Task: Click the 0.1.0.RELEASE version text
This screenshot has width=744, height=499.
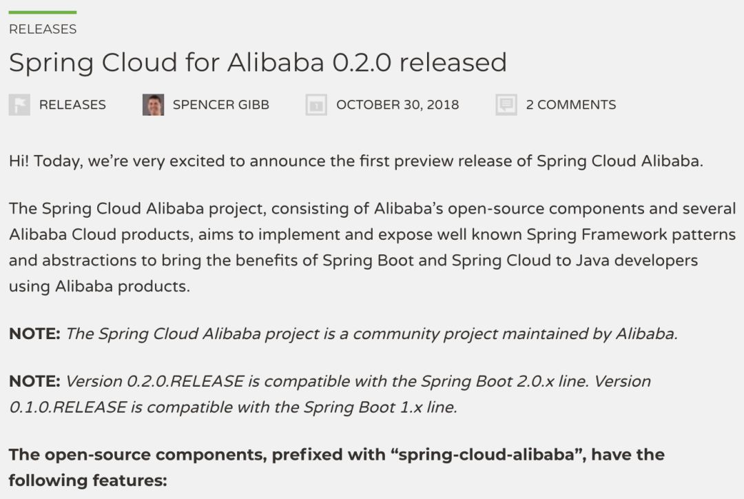Action: pos(68,407)
